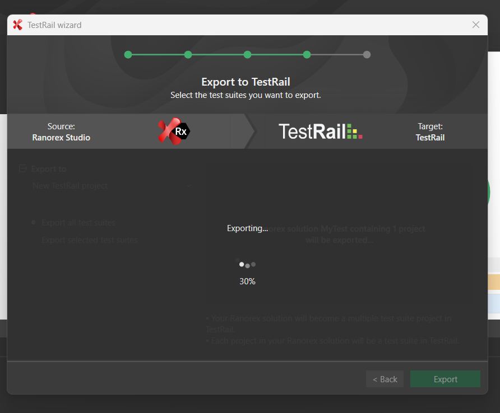This screenshot has height=413, width=500.
Task: Click the third wizard step dot
Action: pos(247,55)
